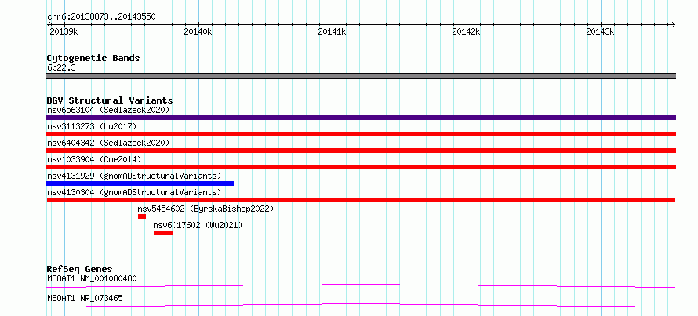Click the Cytogenetic Bands track title
Image resolution: width=698 pixels, height=316 pixels.
pyautogui.click(x=93, y=58)
